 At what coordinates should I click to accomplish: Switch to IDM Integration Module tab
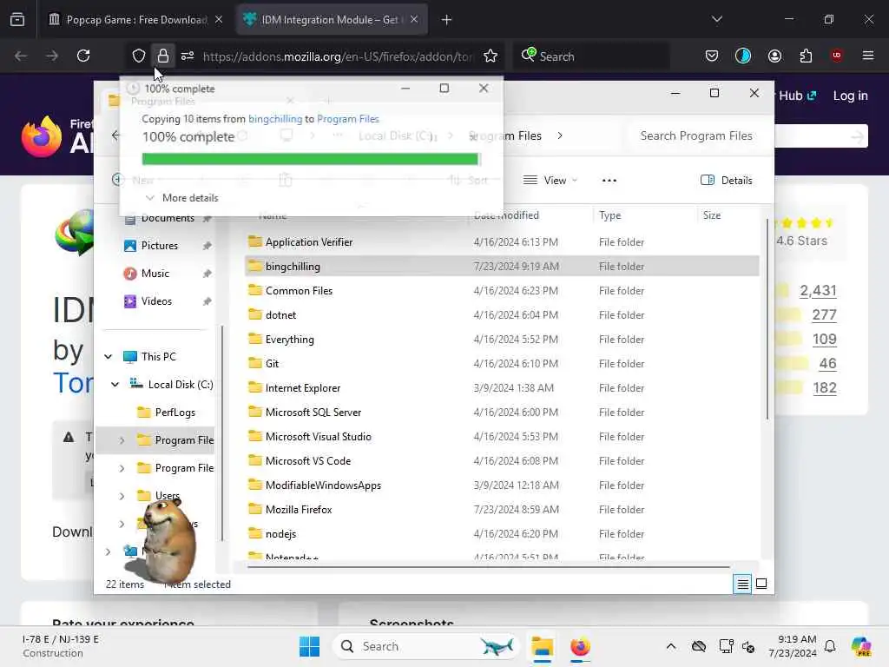[x=330, y=20]
